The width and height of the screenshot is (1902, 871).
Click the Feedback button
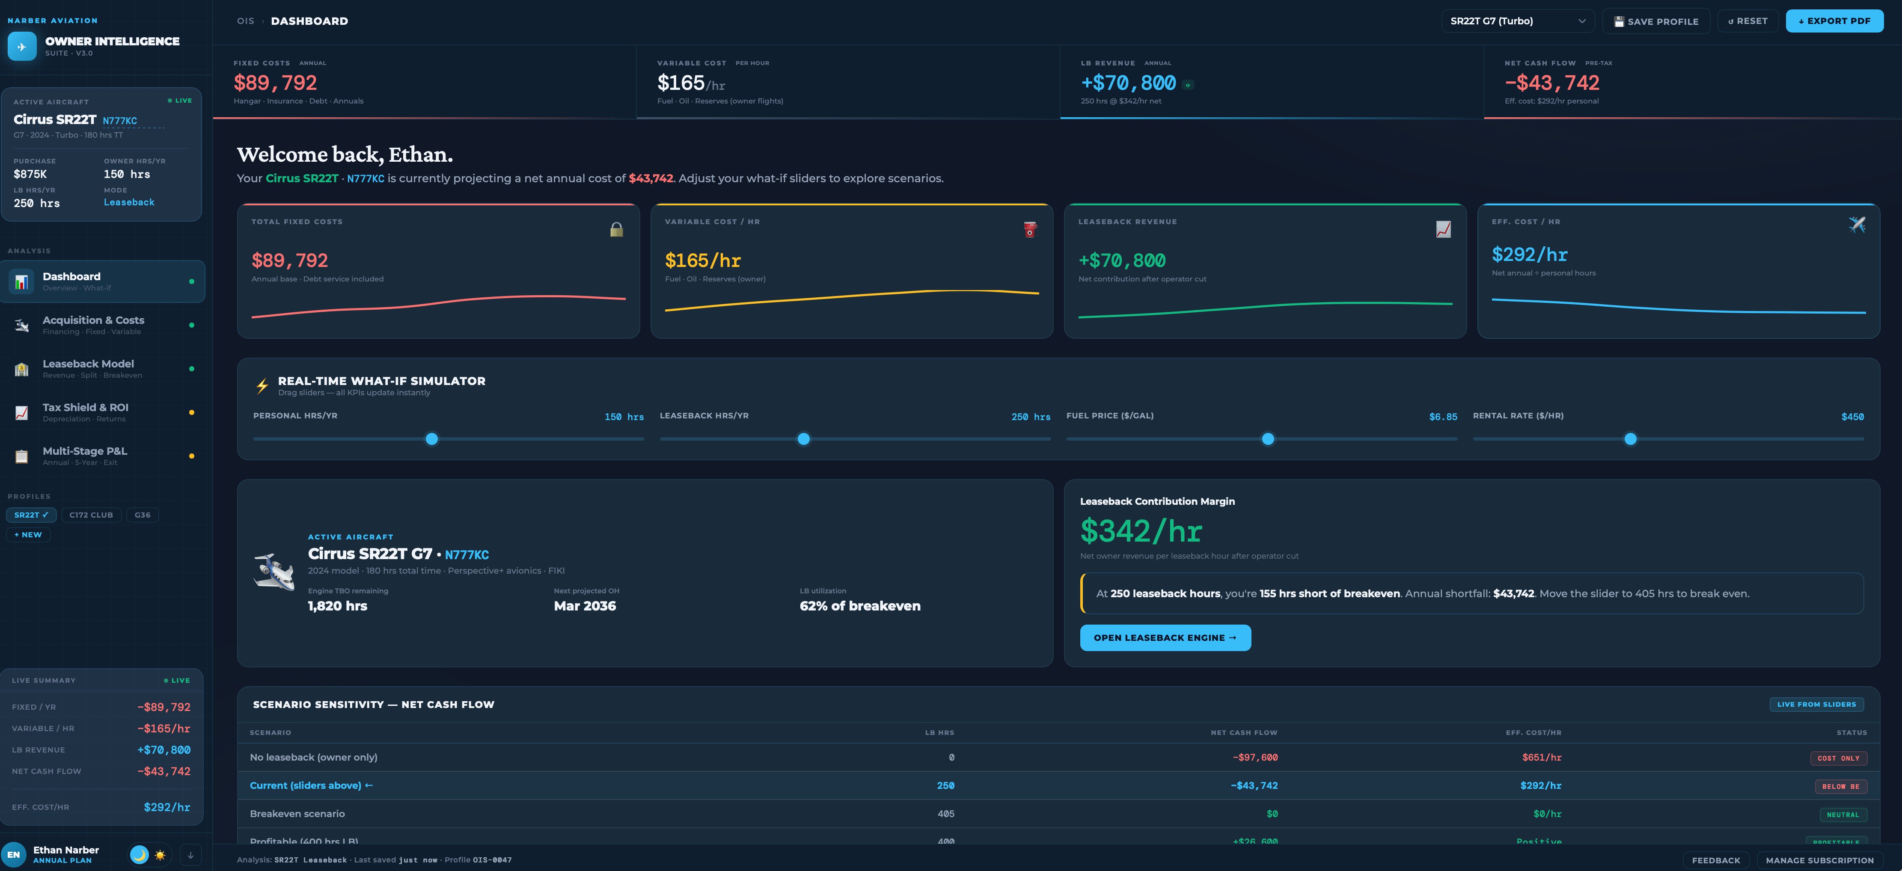tap(1716, 860)
